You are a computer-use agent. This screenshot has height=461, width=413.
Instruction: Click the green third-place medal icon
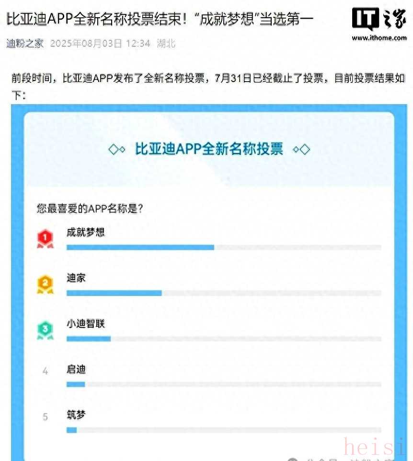tap(45, 330)
